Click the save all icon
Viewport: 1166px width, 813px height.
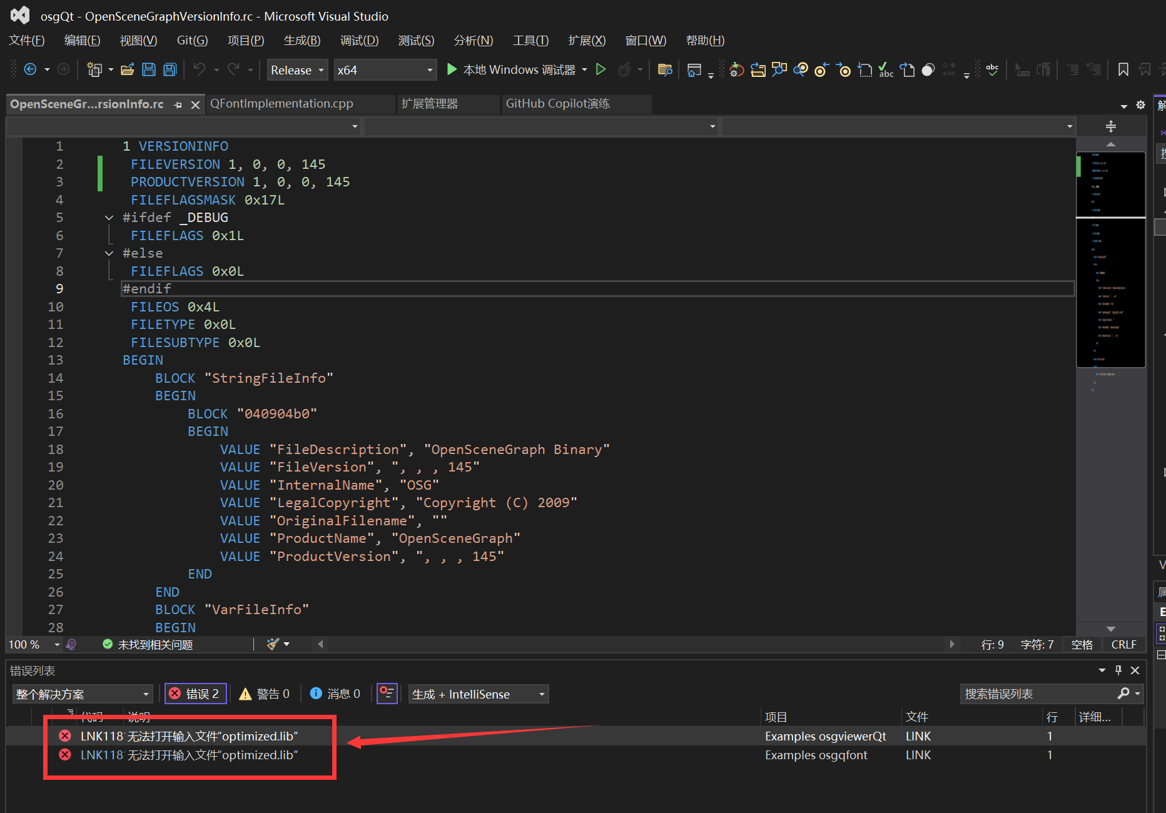(170, 69)
